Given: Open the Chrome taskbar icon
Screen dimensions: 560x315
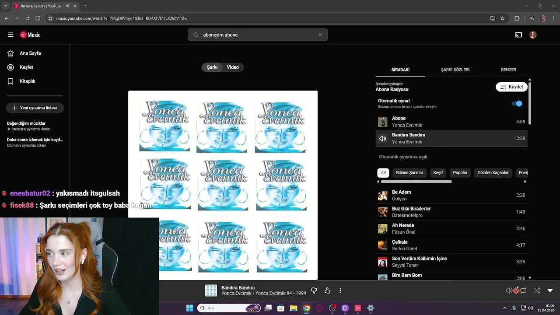Looking at the screenshot, I should point(306,308).
